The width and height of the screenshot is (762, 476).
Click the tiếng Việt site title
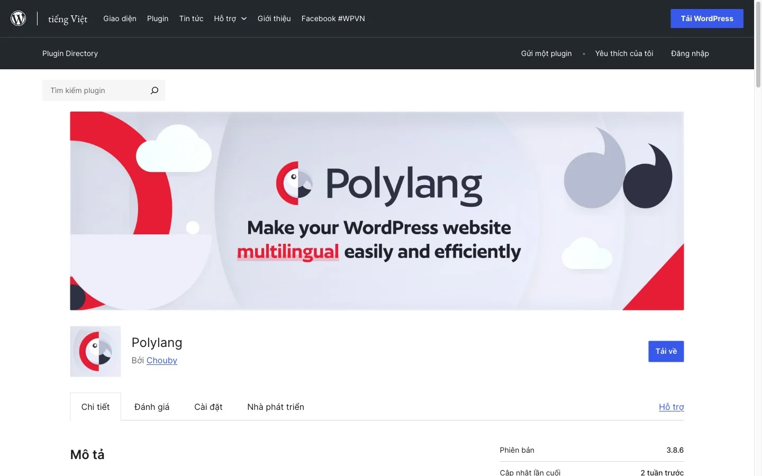pyautogui.click(x=68, y=19)
